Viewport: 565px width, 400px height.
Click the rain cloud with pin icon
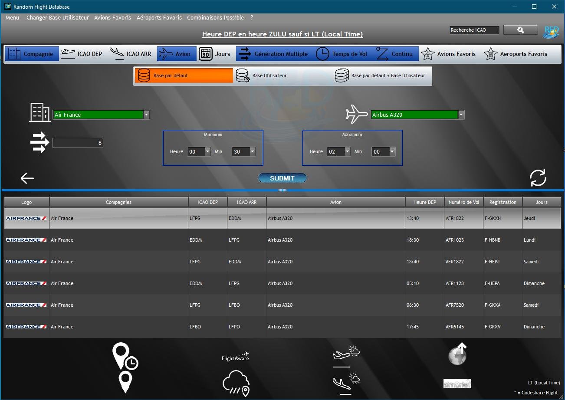tap(236, 383)
